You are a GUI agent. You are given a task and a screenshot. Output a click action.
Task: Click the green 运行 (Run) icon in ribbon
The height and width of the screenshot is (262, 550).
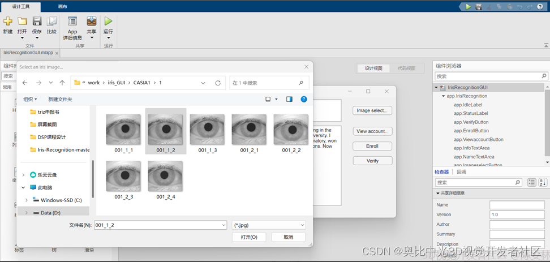point(108,21)
